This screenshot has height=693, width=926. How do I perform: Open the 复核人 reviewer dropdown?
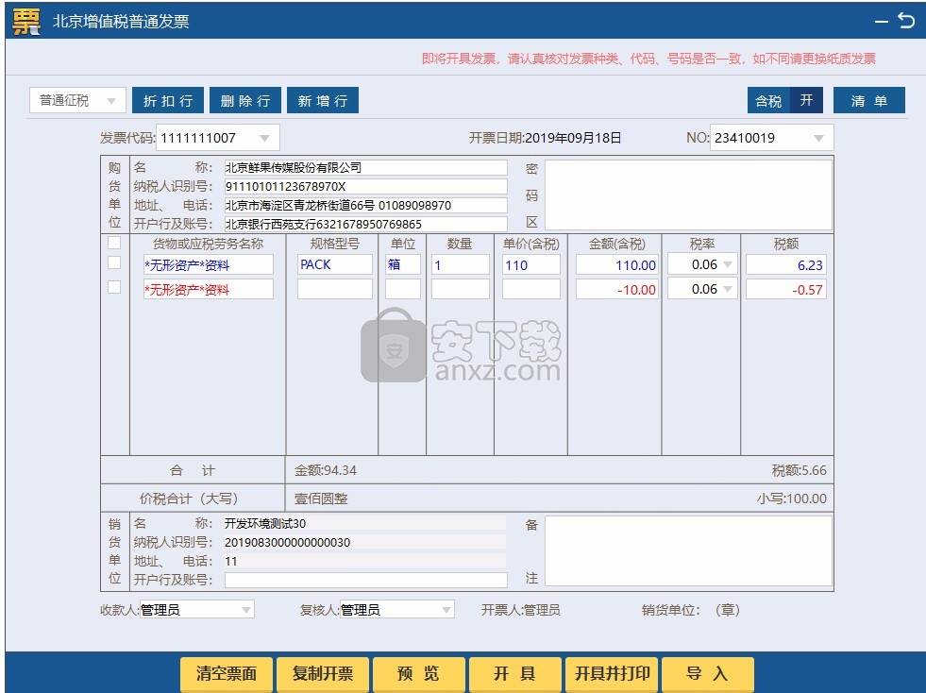point(445,609)
